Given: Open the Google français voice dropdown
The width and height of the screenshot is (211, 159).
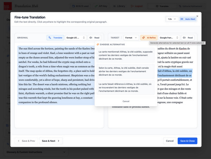Looking at the screenshot, I should pos(169,38).
